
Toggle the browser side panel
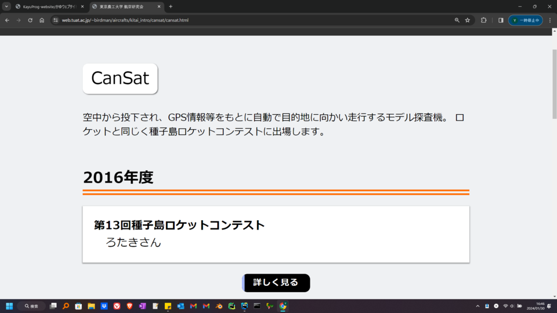tap(501, 20)
